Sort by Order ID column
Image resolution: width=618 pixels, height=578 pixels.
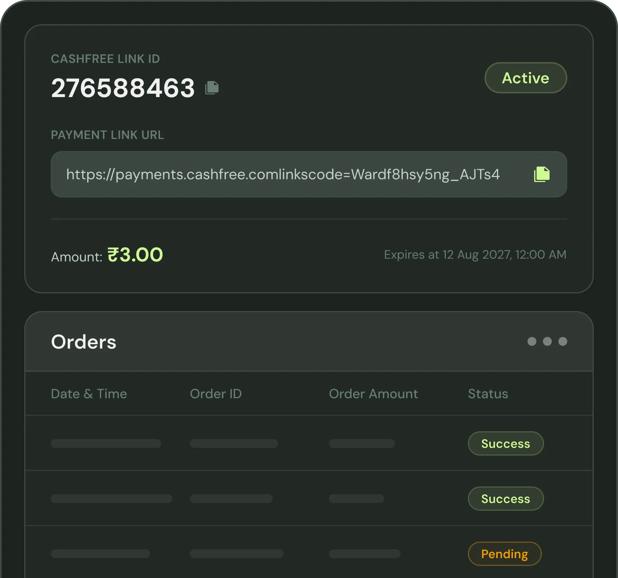tap(216, 394)
